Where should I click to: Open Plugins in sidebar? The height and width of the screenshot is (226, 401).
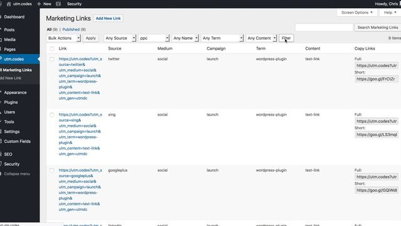[x=11, y=102]
